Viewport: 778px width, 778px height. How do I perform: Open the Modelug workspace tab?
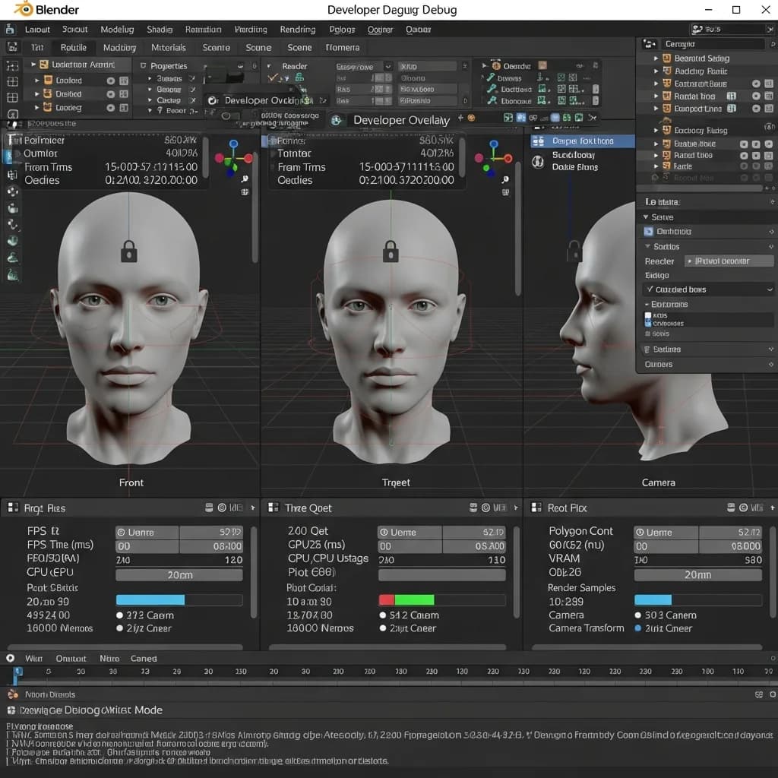[117, 30]
